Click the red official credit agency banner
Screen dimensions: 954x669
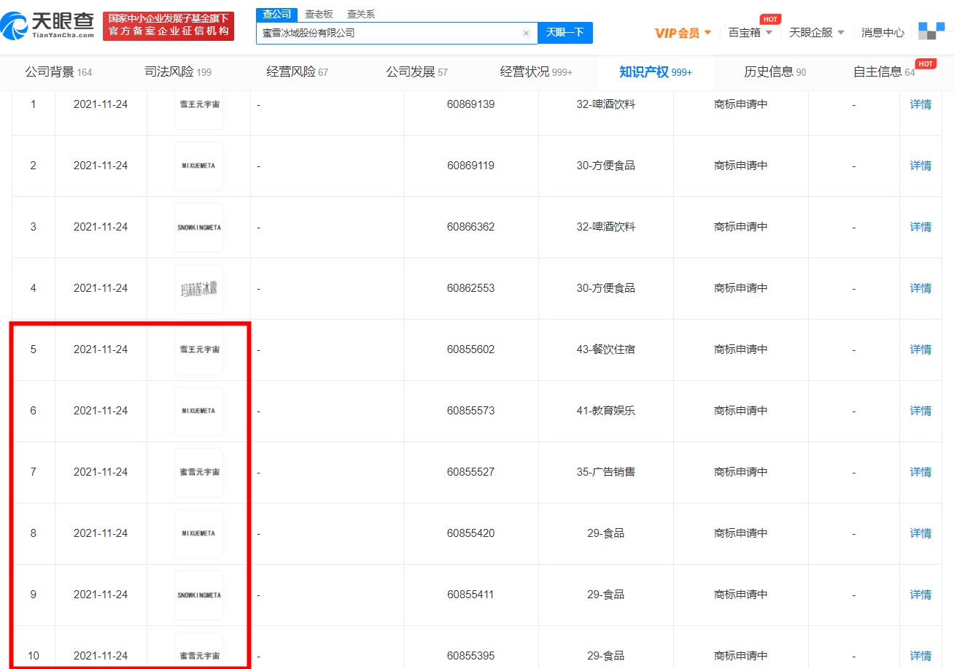[x=168, y=26]
